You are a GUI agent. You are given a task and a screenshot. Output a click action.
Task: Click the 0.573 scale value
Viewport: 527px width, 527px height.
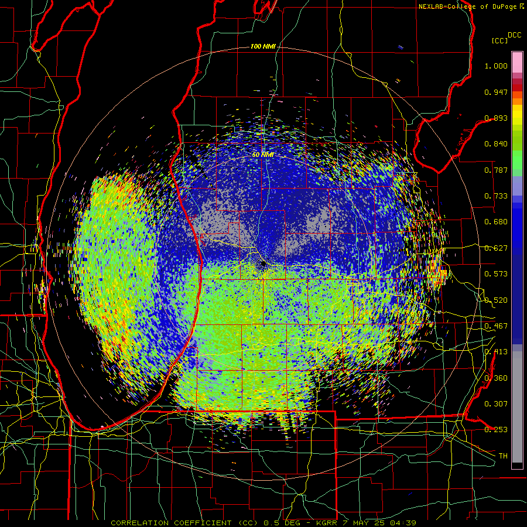(496, 274)
